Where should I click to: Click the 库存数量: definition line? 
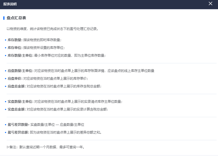click(34, 40)
